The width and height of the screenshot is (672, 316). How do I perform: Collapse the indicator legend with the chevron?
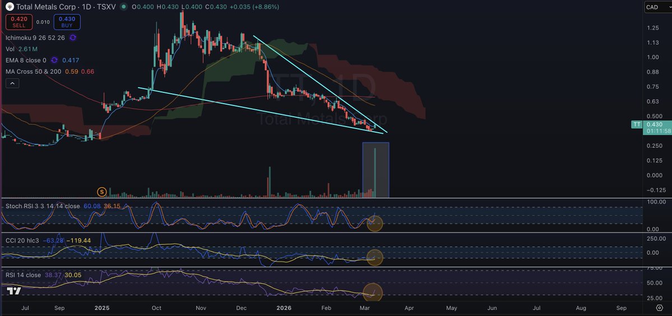click(12, 83)
